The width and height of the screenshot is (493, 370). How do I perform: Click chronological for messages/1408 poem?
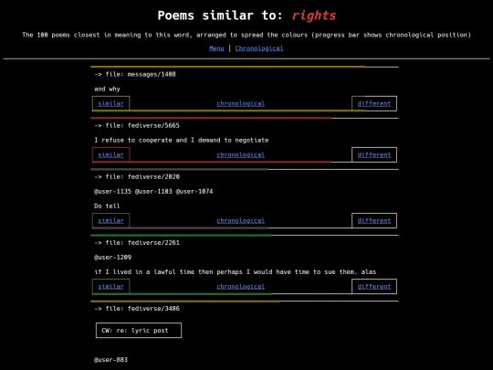pyautogui.click(x=240, y=103)
